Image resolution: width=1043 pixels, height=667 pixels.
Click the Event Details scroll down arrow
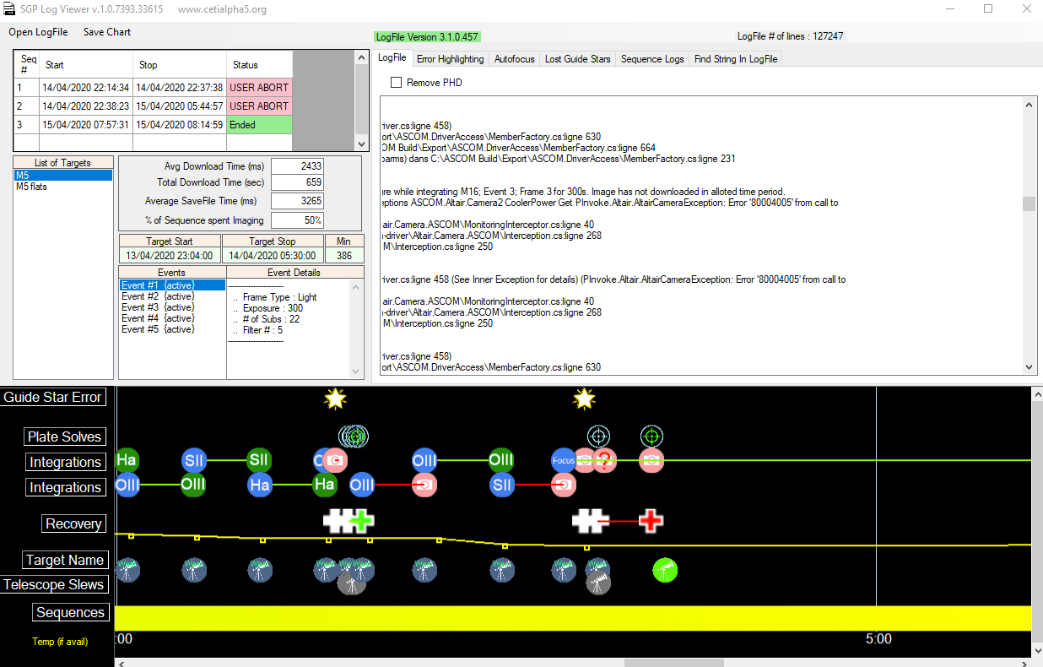click(357, 370)
